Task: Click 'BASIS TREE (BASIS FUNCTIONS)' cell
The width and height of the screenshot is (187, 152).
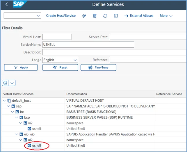Action: [x=91, y=112]
